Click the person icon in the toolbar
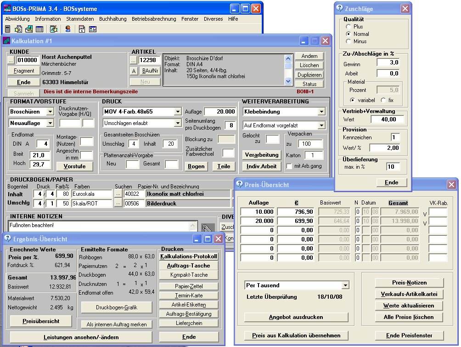 click(68, 29)
